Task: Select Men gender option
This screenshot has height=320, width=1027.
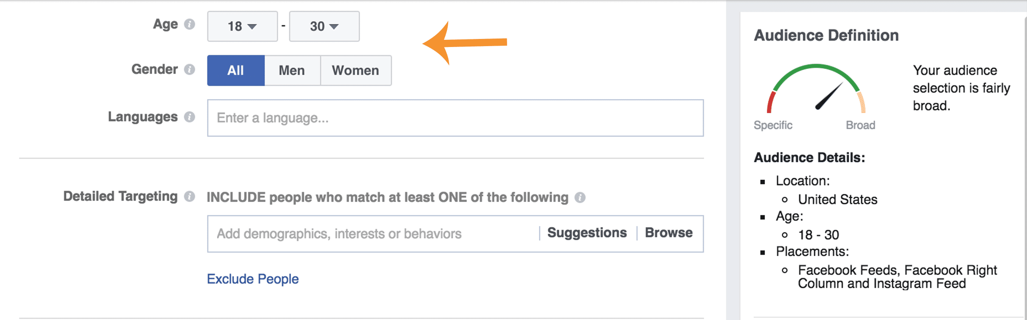Action: pyautogui.click(x=292, y=70)
